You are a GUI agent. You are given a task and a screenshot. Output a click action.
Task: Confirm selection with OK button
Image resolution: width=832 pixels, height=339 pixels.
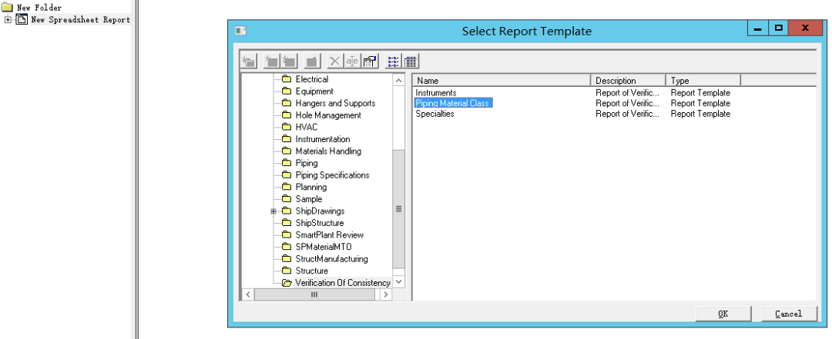723,314
